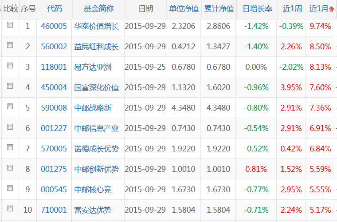This screenshot has height=222, width=337.
Task: Tick the checkbox for fund 460005
Action: point(10,25)
